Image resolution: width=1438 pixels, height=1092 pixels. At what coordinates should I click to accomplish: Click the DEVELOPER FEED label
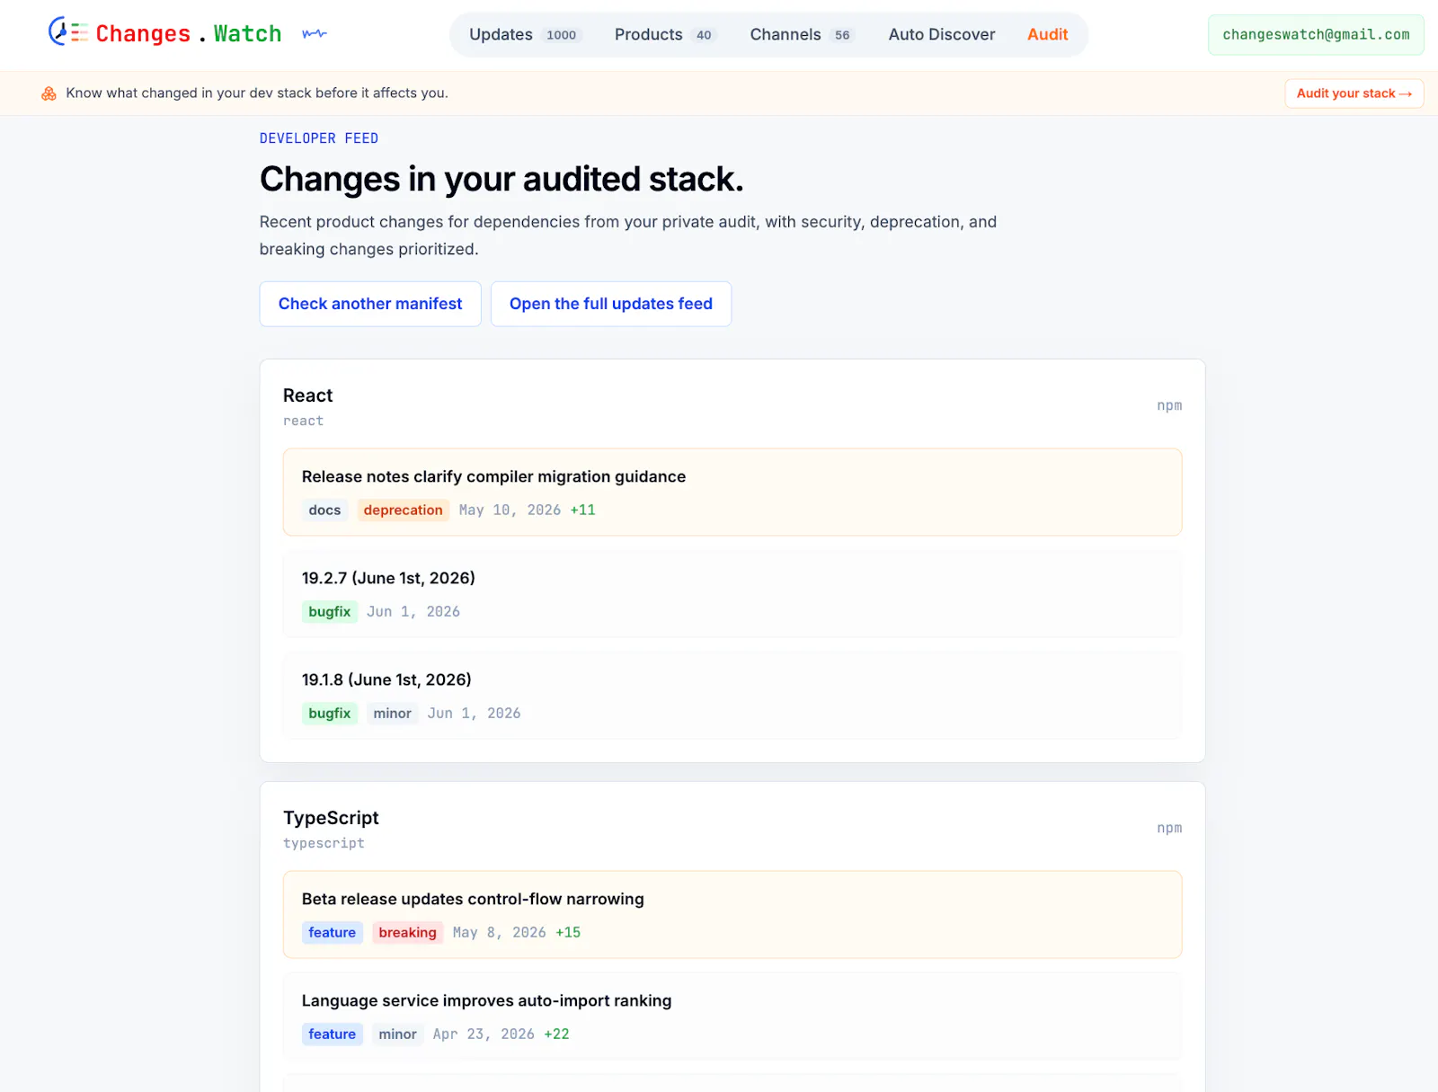point(319,138)
